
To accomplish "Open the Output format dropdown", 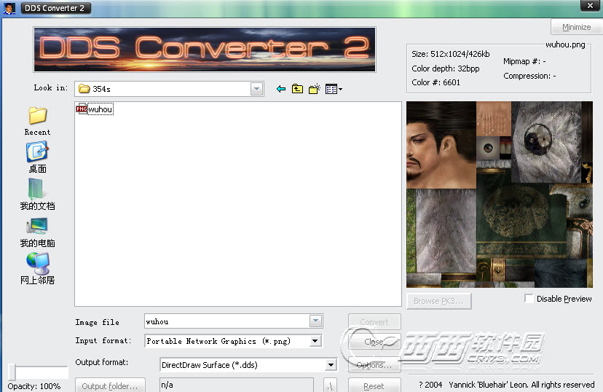I will [331, 365].
